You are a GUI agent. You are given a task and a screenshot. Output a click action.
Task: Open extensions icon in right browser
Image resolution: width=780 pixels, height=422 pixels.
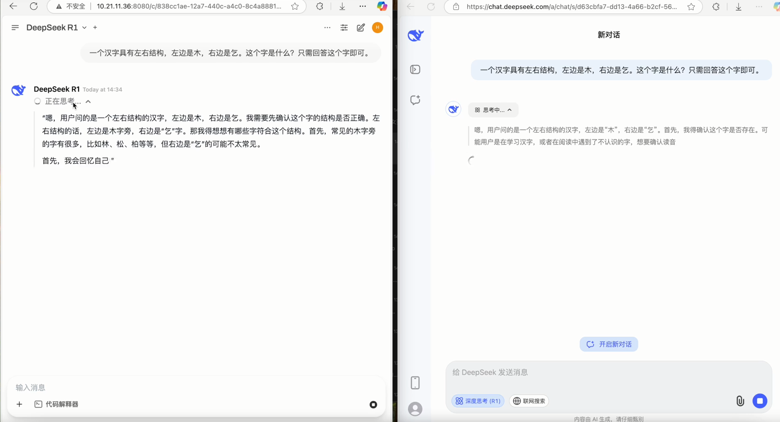point(716,7)
